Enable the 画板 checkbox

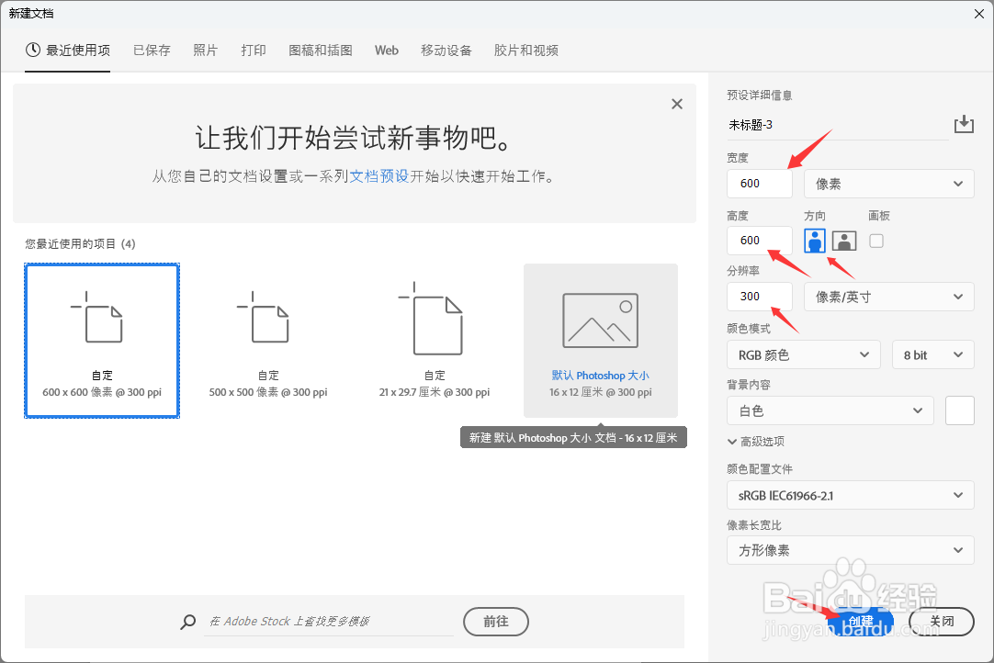click(877, 240)
